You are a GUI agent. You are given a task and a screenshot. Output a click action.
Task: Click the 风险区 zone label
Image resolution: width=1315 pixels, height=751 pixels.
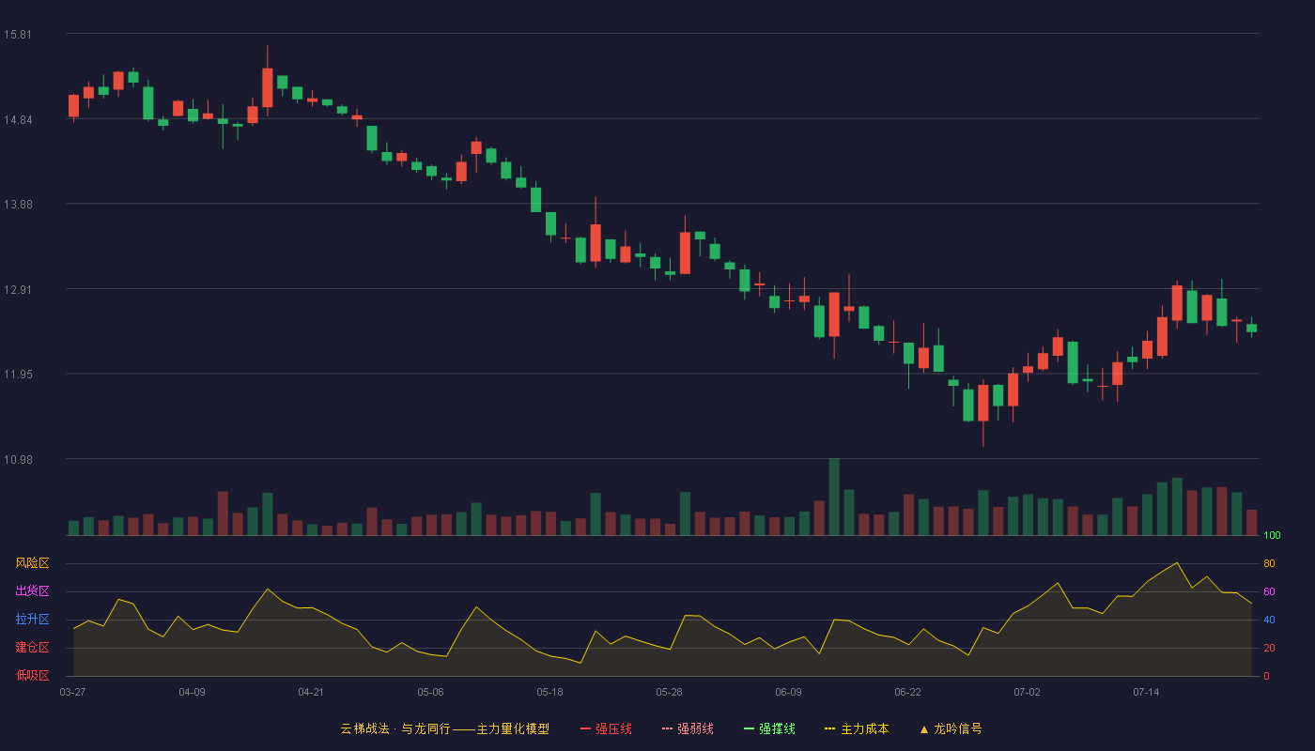[32, 563]
